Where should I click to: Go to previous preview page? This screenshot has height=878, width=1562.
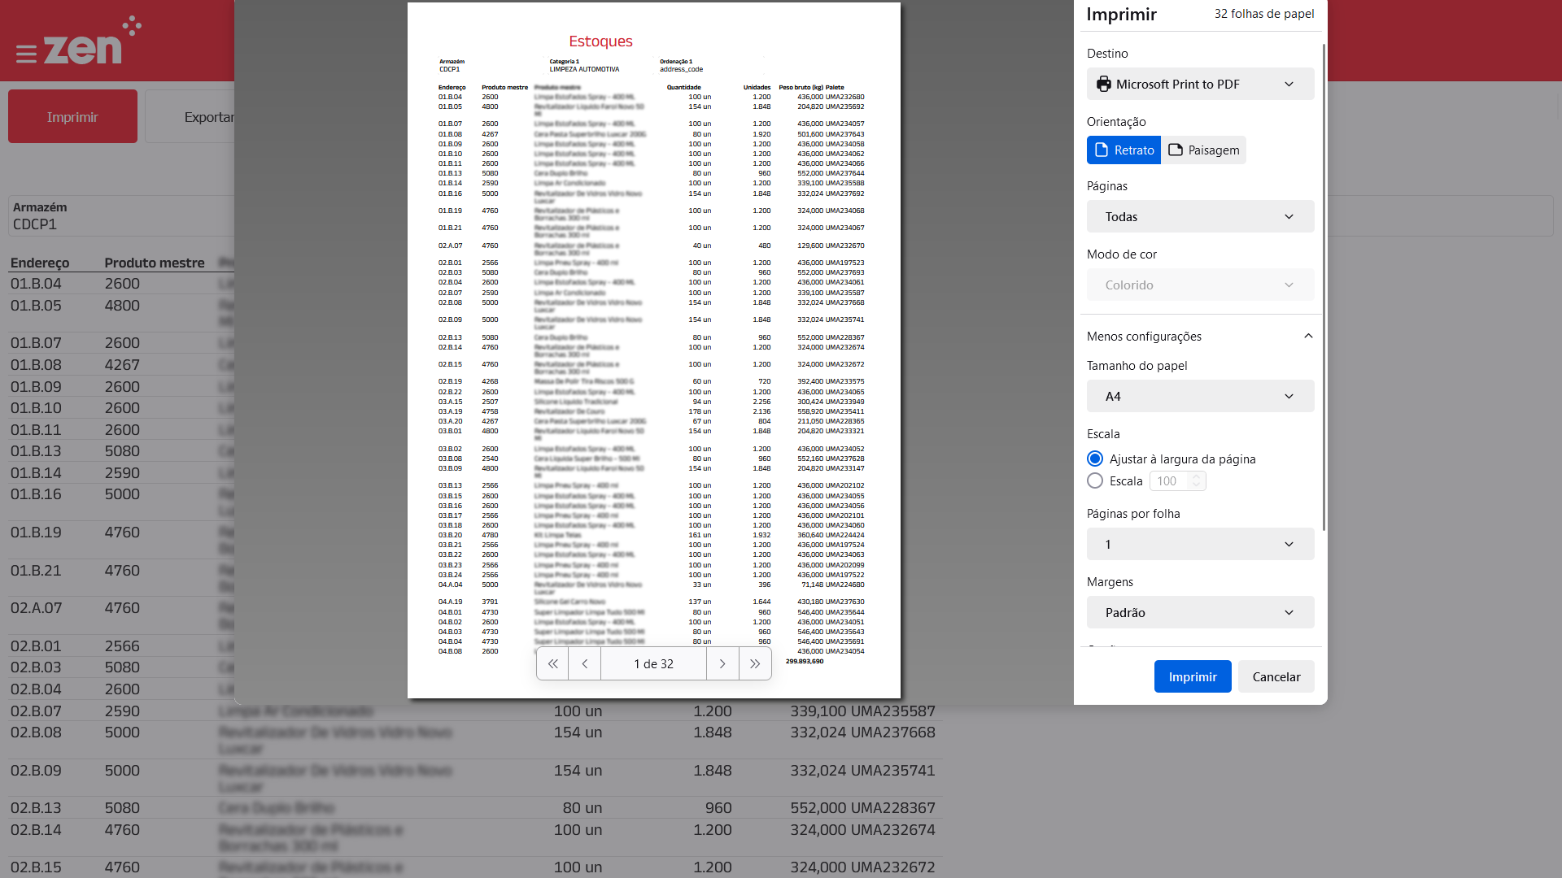click(585, 664)
